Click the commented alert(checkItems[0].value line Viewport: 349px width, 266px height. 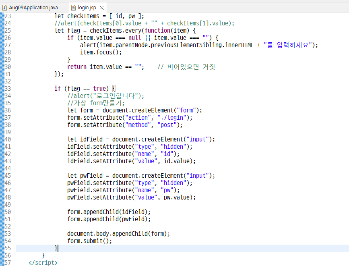[x=145, y=23]
